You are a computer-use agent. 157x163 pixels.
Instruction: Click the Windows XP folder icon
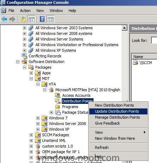(44, 129)
